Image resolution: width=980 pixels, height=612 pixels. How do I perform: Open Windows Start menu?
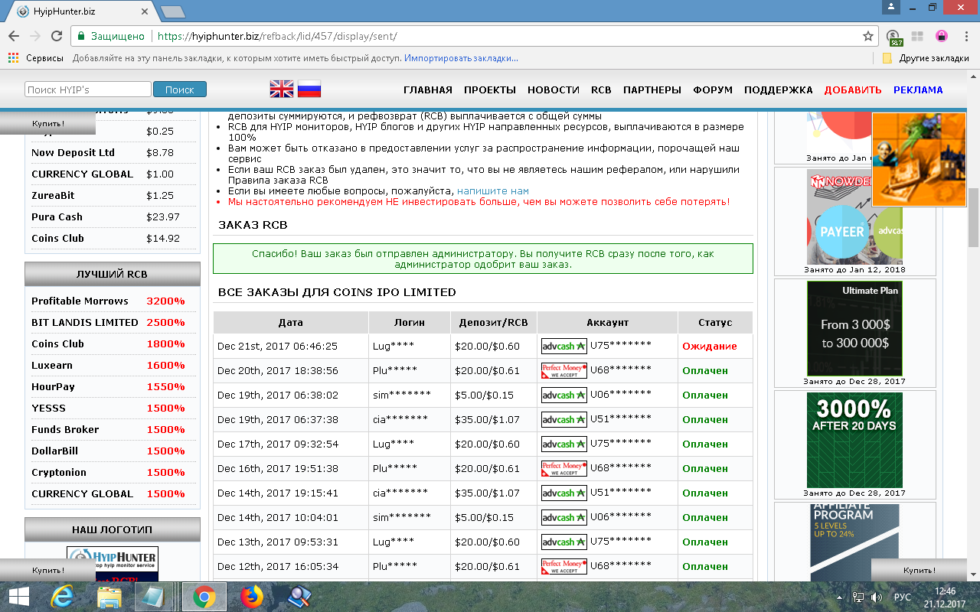coord(18,596)
